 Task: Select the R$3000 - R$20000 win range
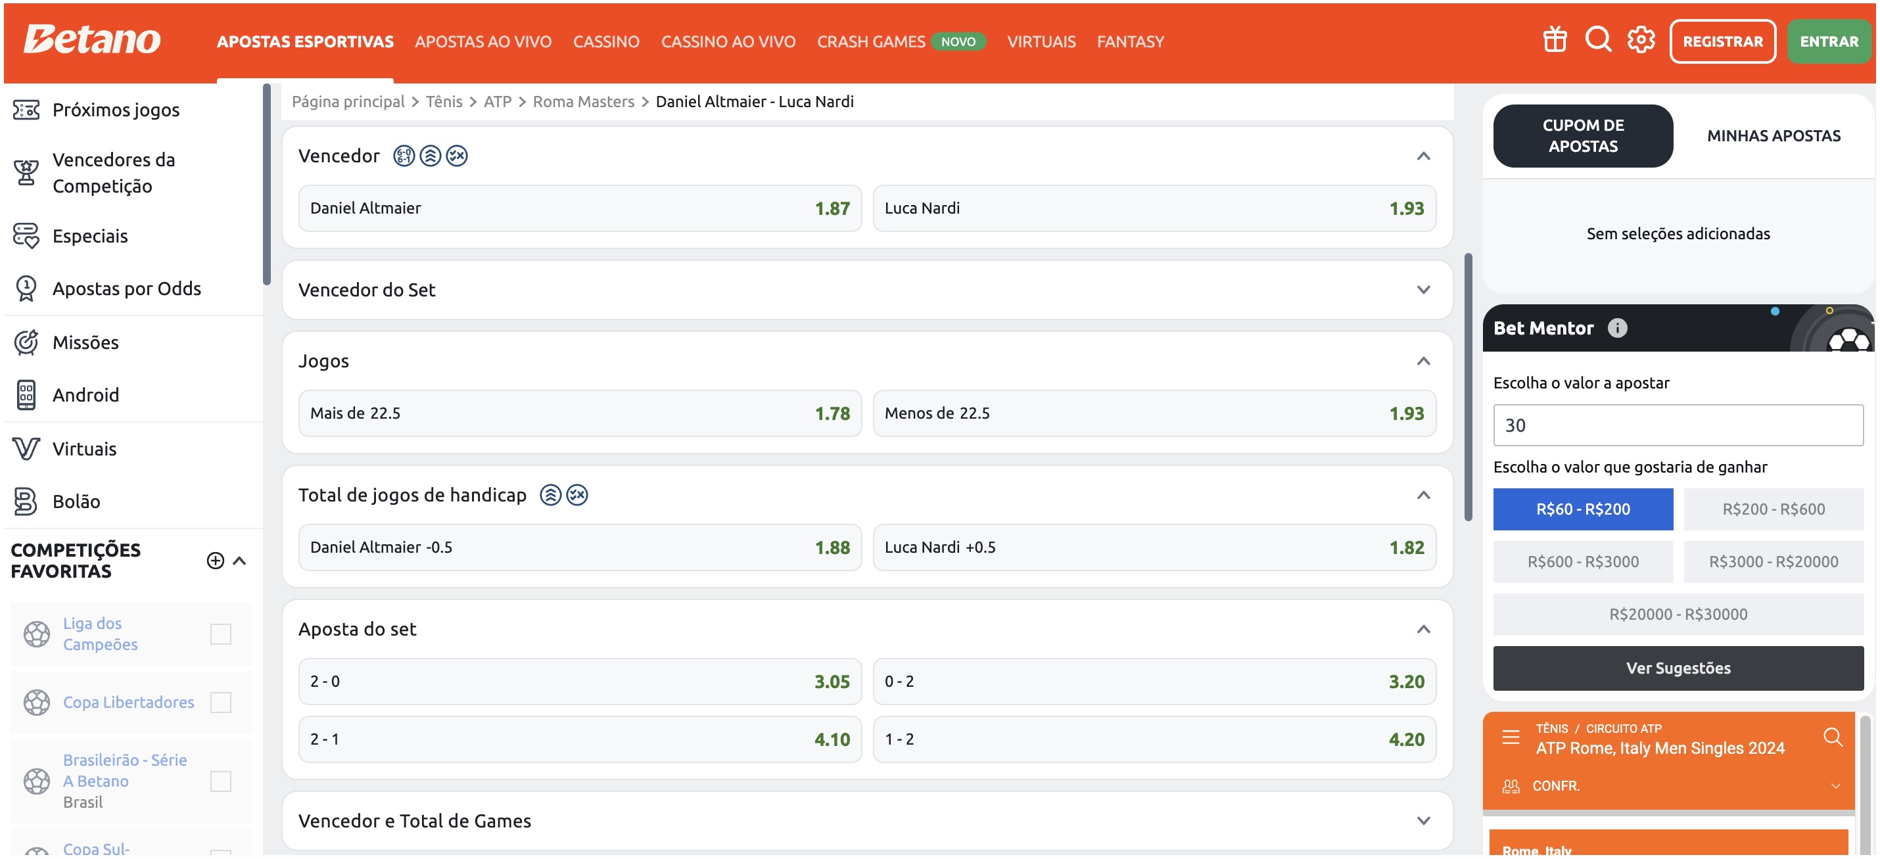point(1774,562)
